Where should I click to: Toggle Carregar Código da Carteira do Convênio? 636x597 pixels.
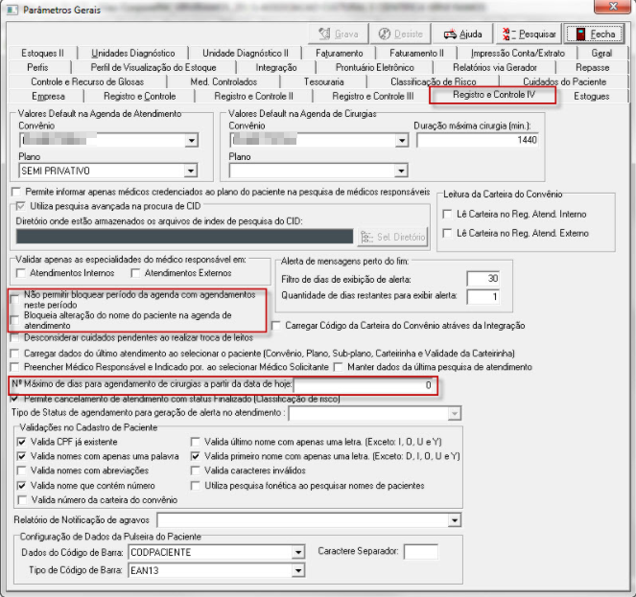coord(276,326)
